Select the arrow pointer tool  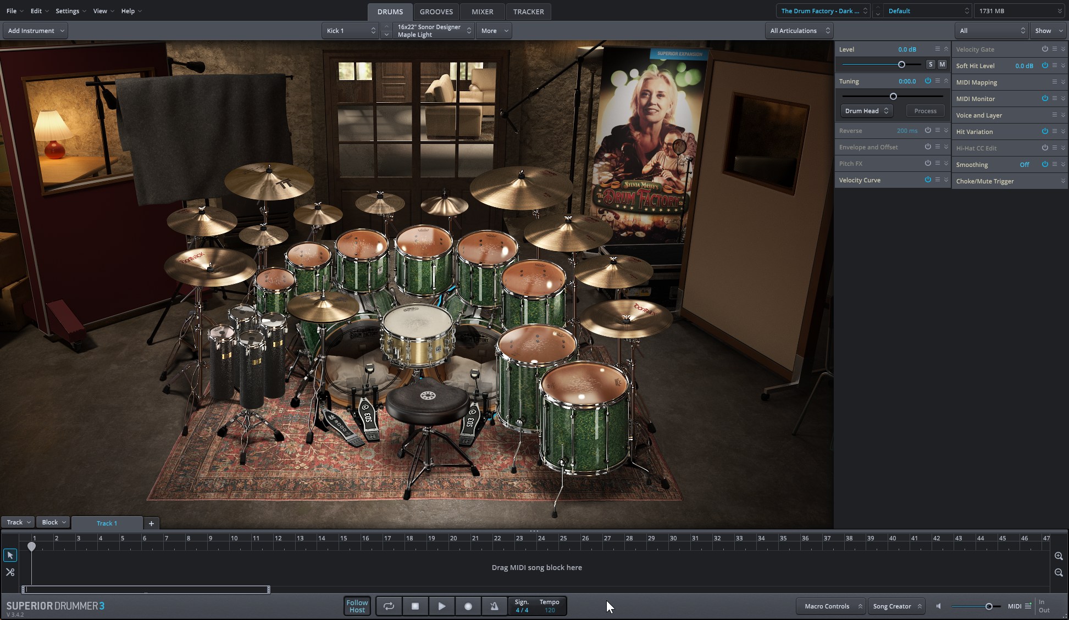point(10,555)
